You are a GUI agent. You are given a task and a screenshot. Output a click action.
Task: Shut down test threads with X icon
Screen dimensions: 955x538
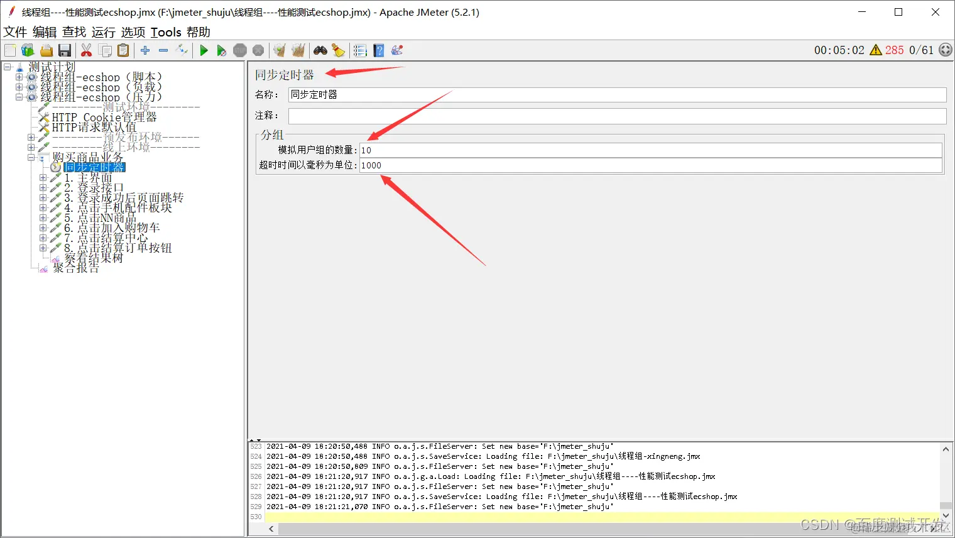tap(258, 50)
